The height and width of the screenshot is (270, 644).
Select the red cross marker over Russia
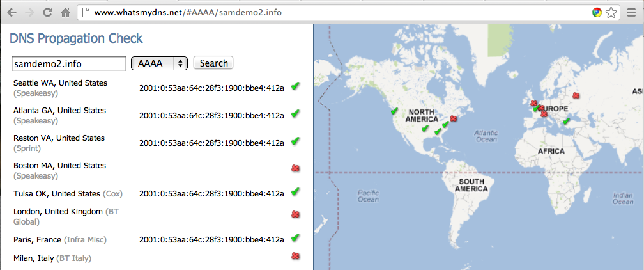(576, 95)
